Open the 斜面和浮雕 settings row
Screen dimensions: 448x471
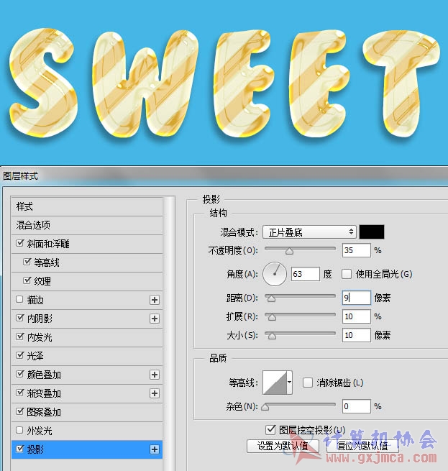click(87, 244)
